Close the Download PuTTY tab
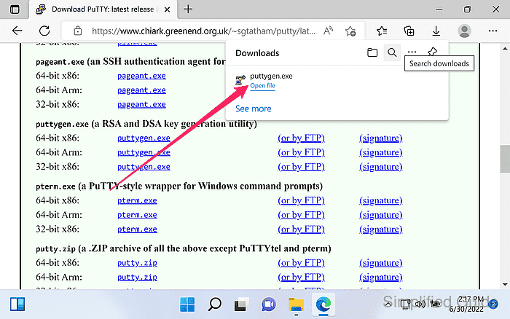This screenshot has height=319, width=510. click(x=167, y=9)
